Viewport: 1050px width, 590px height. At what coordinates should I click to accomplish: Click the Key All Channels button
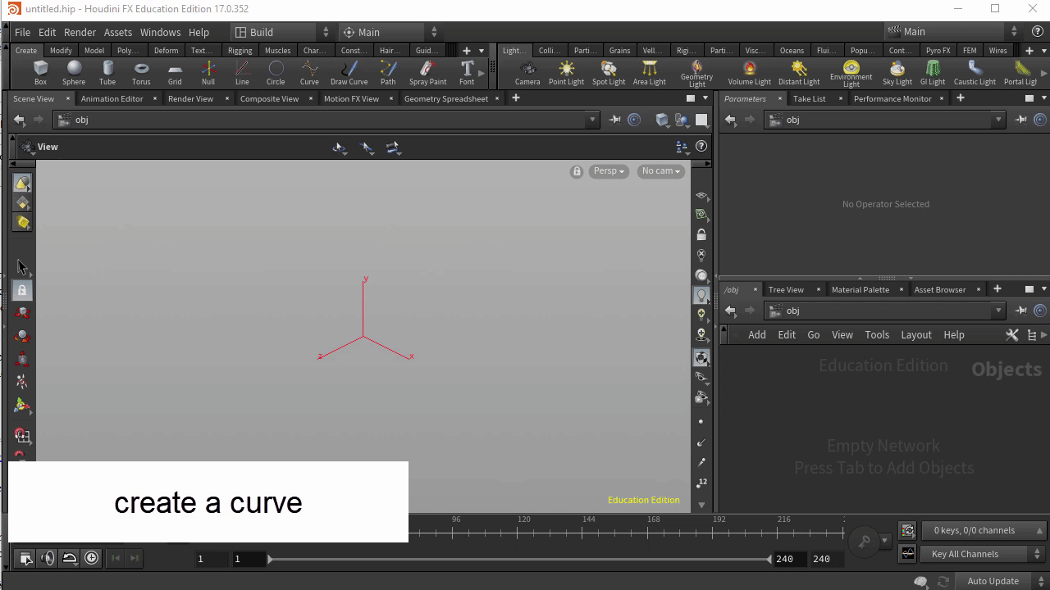point(965,554)
